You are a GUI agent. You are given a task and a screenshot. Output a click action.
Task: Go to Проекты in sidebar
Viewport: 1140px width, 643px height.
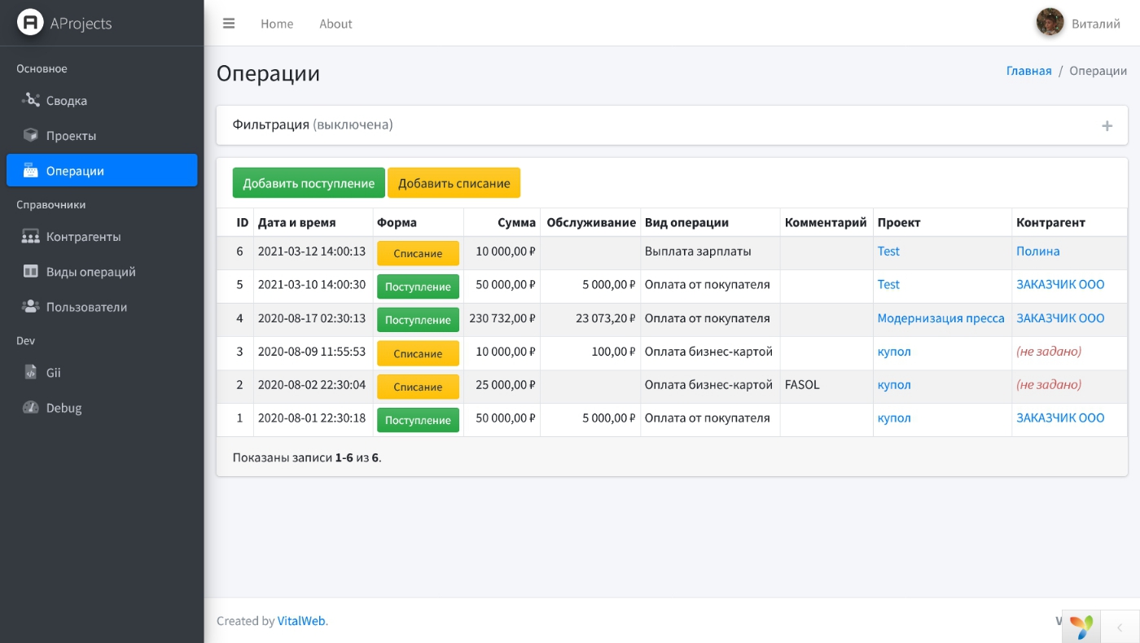click(x=102, y=135)
